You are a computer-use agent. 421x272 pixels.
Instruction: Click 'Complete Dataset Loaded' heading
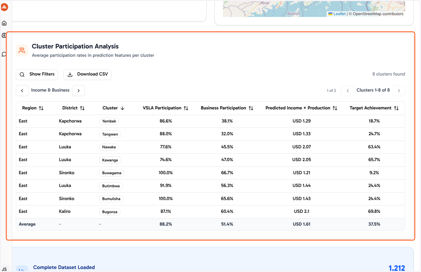[x=64, y=267]
